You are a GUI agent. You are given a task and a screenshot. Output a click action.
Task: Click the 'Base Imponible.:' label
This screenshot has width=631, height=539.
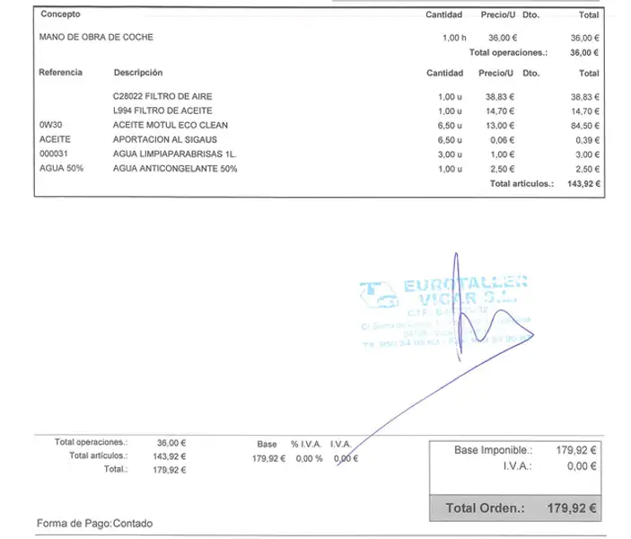(494, 450)
